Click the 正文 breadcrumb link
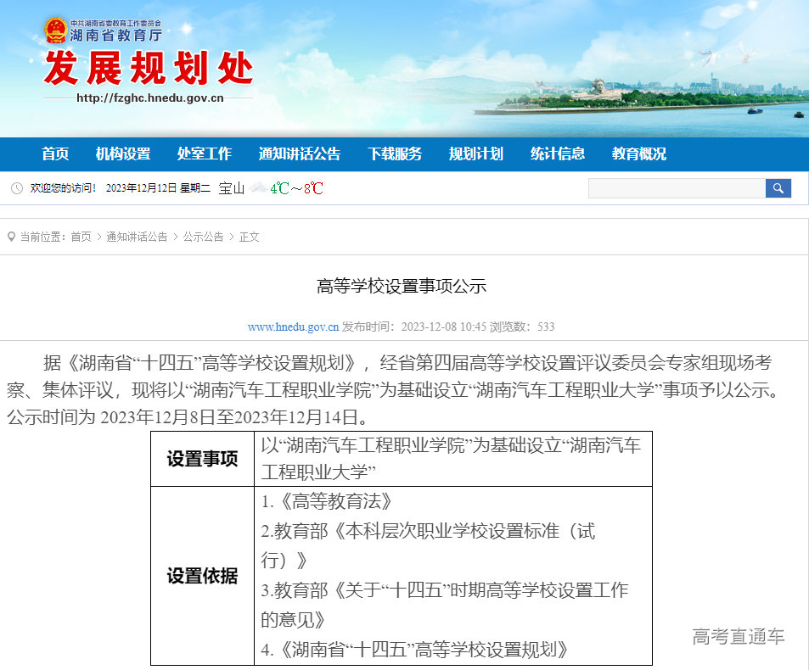The image size is (809, 670). (x=250, y=237)
